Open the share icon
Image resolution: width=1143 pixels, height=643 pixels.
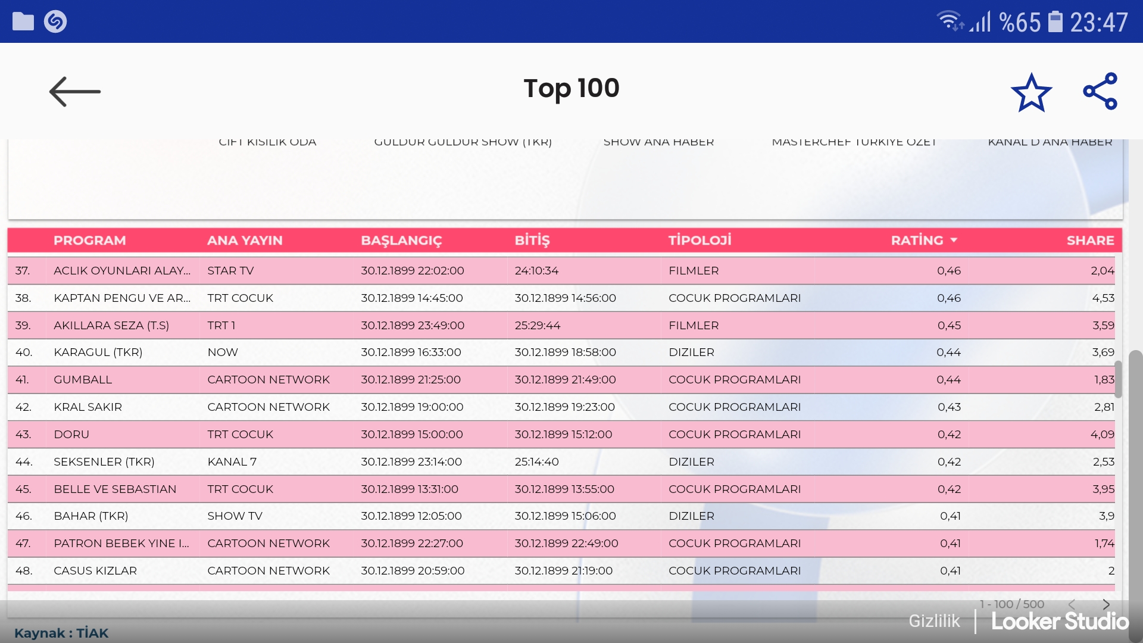click(x=1100, y=91)
